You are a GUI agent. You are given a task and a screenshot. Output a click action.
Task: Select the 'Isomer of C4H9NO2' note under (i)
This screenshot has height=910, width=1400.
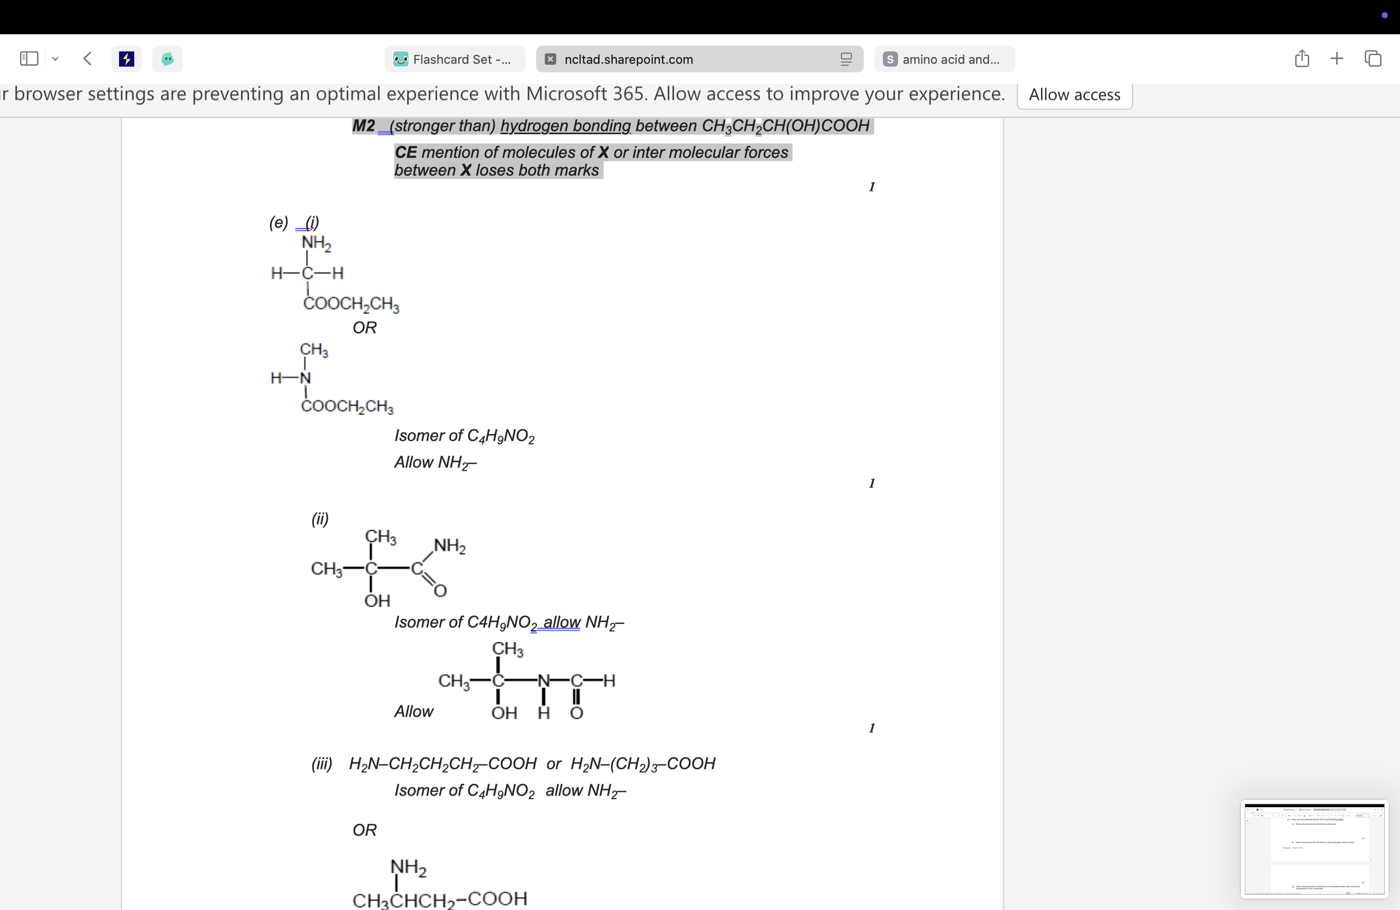tap(464, 436)
